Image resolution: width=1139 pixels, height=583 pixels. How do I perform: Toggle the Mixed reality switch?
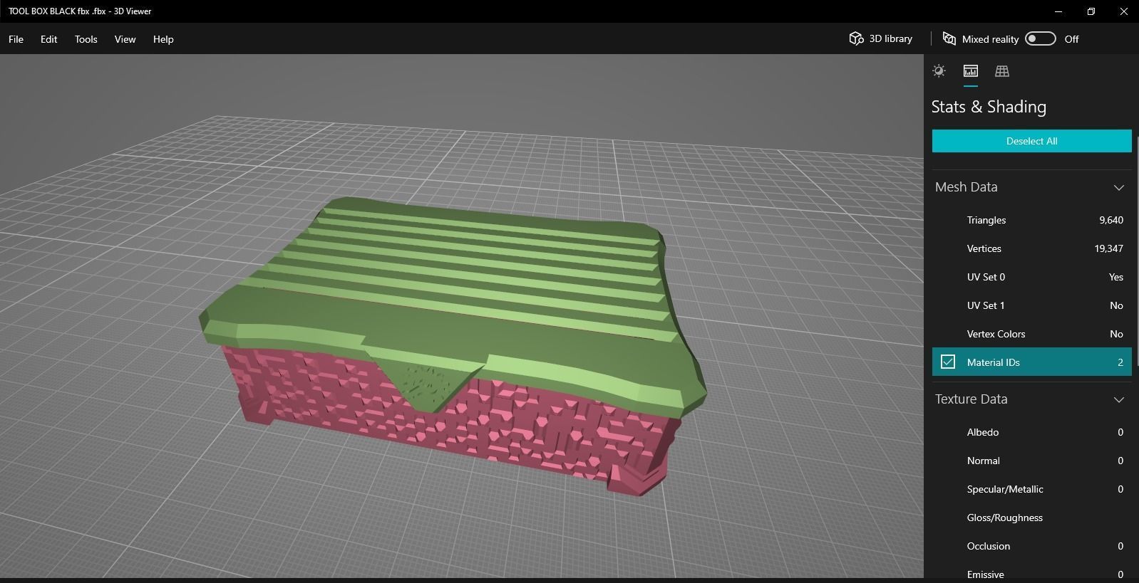click(x=1040, y=38)
